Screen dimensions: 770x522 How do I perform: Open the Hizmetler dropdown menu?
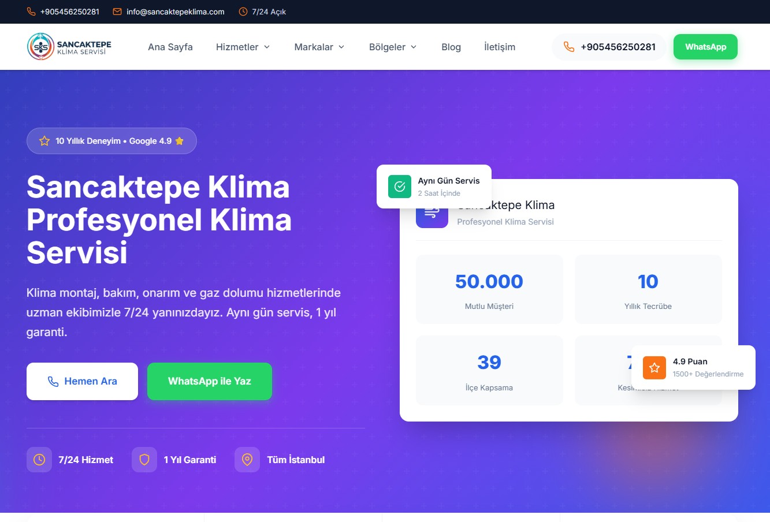click(243, 47)
